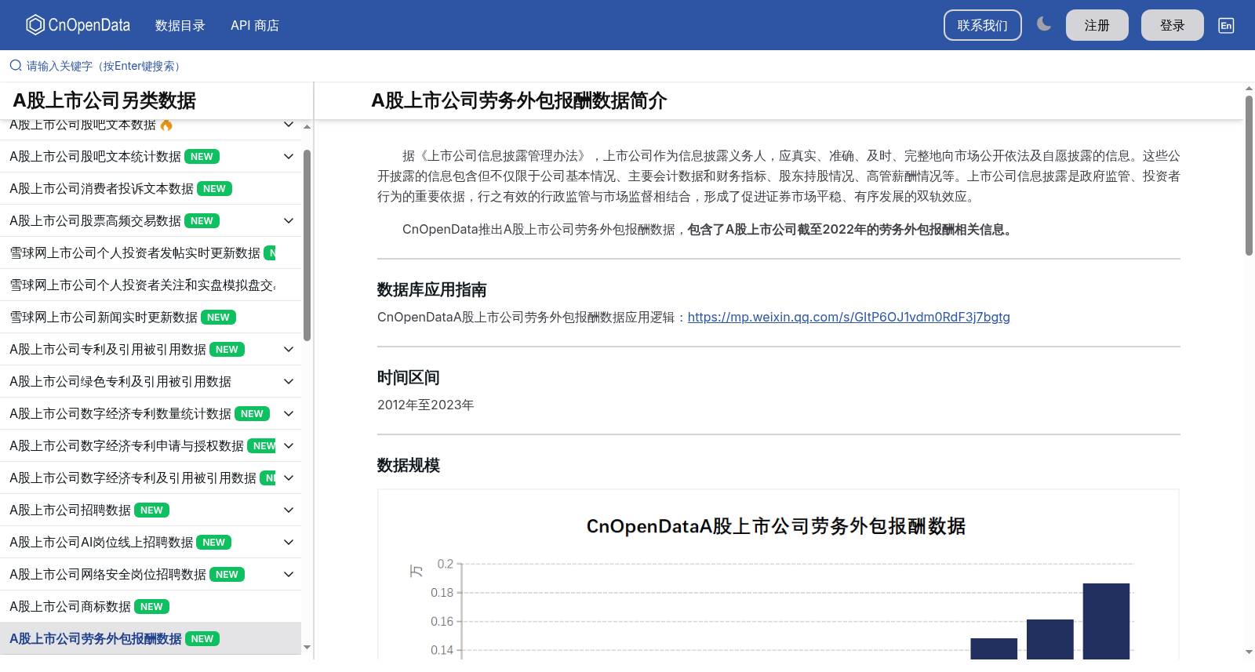The image size is (1255, 672).
Task: Select A股上市公司劳务外包报酬数据 item
Action: (x=151, y=639)
